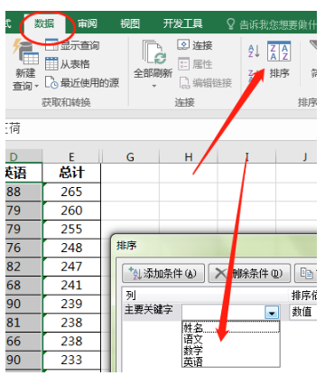Select the cell with 76 in 英语 column

(23, 248)
